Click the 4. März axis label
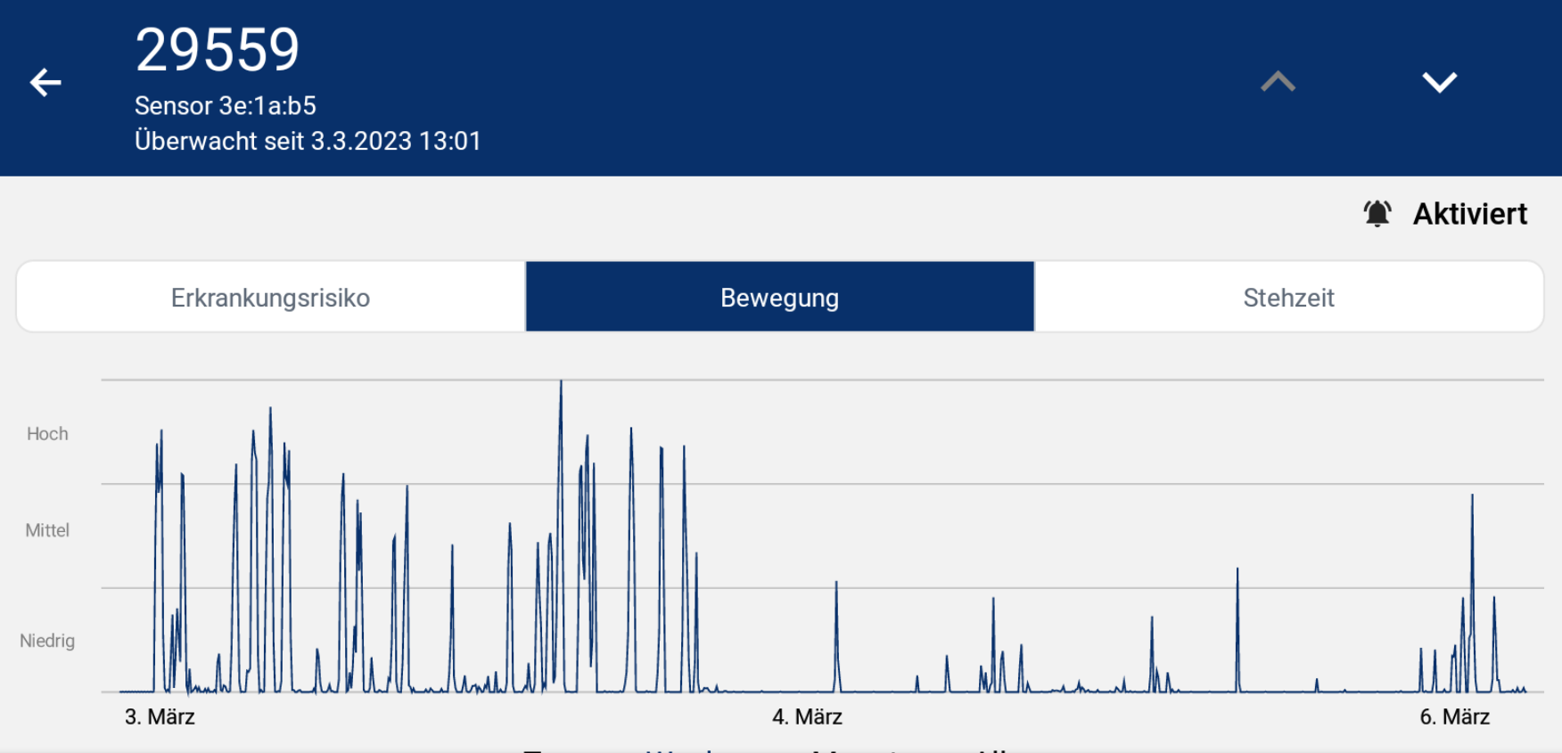Image resolution: width=1562 pixels, height=753 pixels. pyautogui.click(x=807, y=716)
